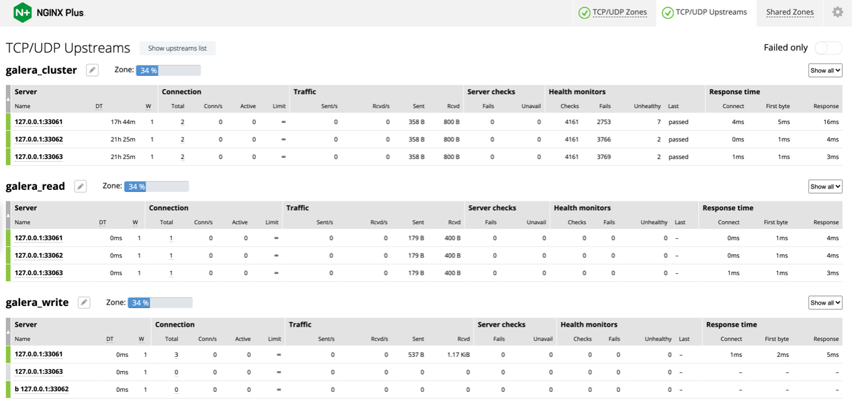This screenshot has height=412, width=854.
Task: Switch to the TCP/UDP Zones tab
Action: coord(620,12)
